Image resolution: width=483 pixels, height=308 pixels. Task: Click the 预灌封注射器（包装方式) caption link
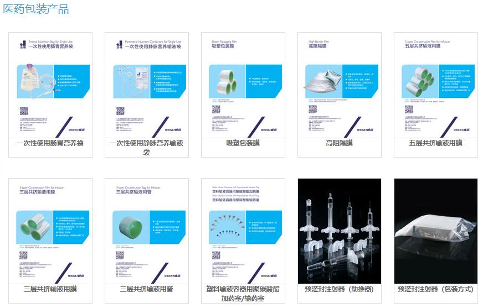point(436,289)
